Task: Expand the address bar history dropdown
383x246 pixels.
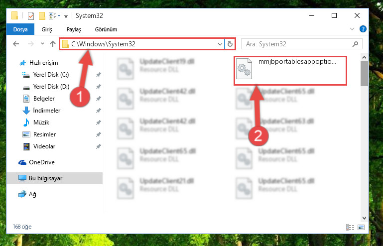Action: [x=220, y=44]
